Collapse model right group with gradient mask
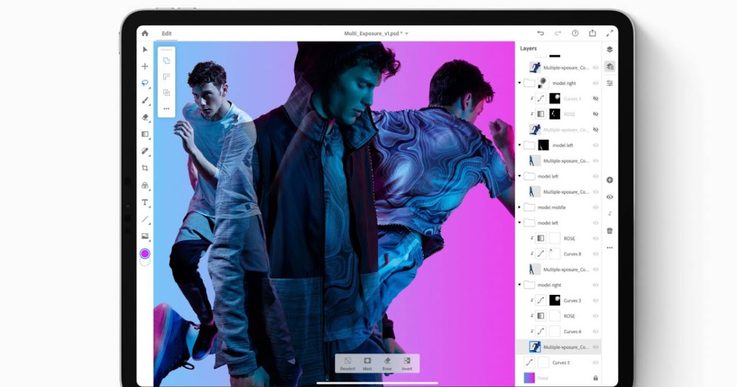This screenshot has width=737, height=387. point(520,83)
